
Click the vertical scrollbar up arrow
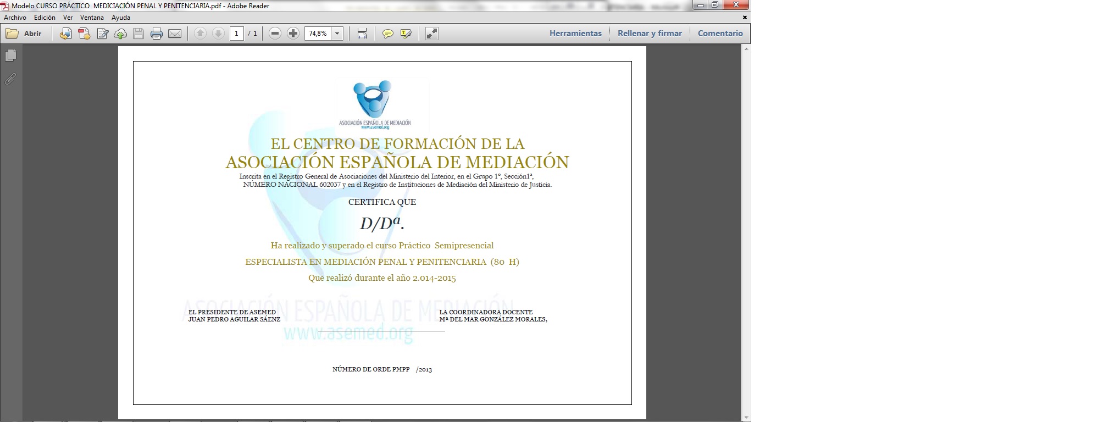746,49
